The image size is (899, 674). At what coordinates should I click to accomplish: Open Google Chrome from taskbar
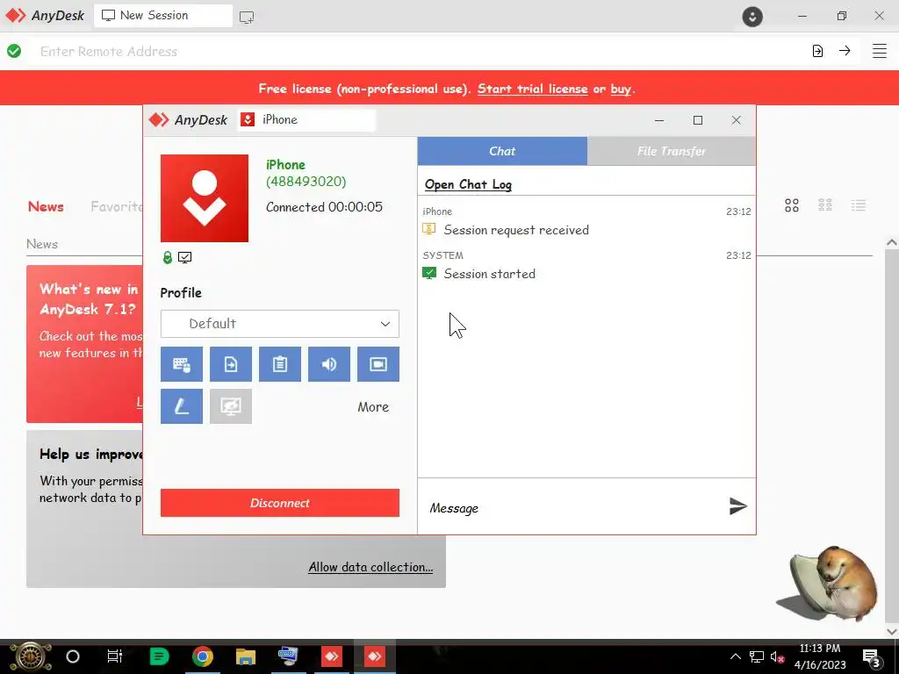tap(203, 656)
